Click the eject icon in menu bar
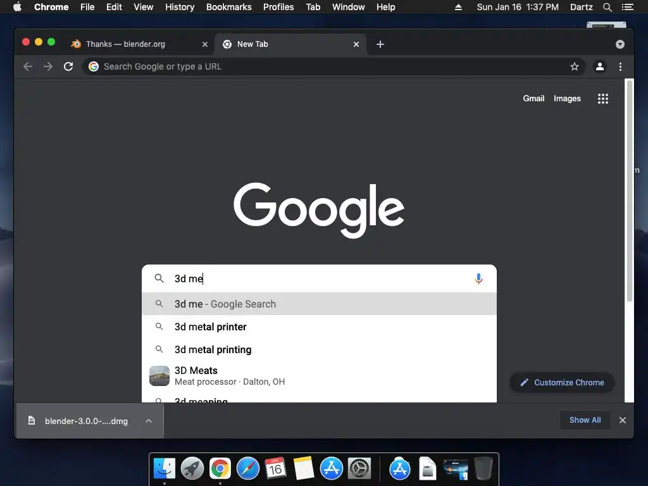 (458, 7)
